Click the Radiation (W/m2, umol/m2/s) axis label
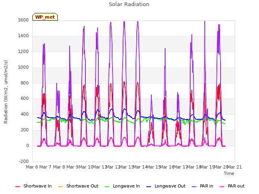The height and width of the screenshot is (194, 259). (x=6, y=92)
